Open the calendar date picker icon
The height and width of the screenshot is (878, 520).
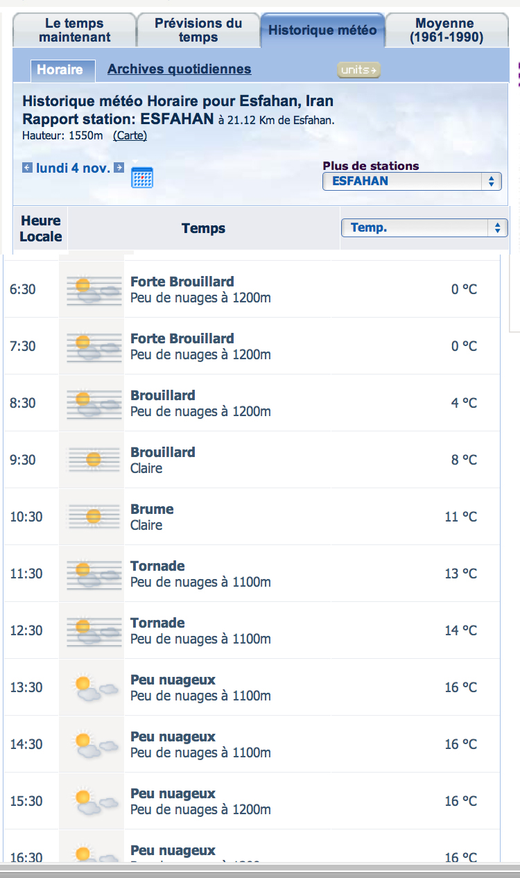point(142,178)
